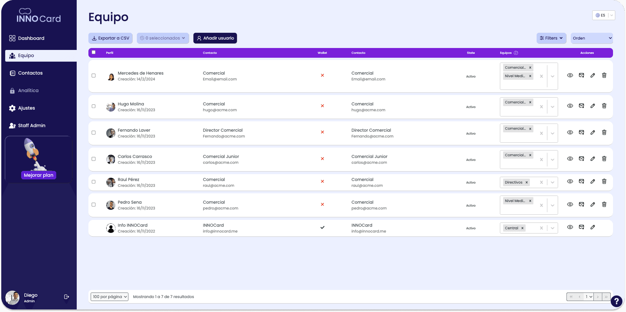Delete Raul Pérez trash icon
The image size is (626, 312).
coord(604,181)
